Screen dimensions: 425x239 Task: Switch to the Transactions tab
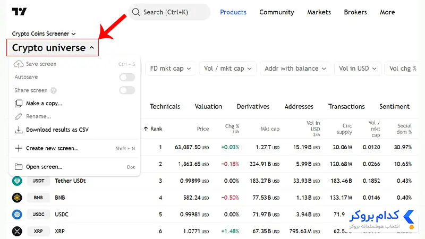pyautogui.click(x=346, y=107)
